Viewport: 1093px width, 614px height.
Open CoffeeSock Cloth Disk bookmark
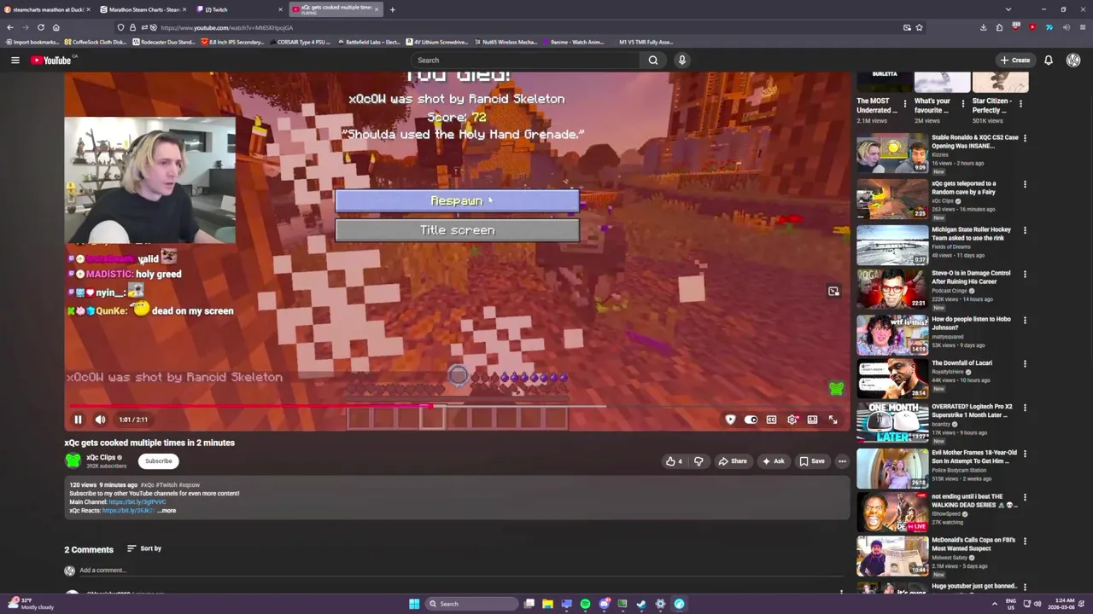point(96,42)
